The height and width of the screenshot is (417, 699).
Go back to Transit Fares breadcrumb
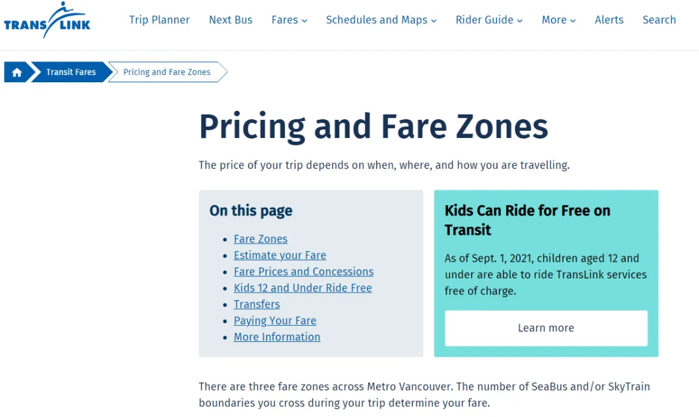point(71,73)
